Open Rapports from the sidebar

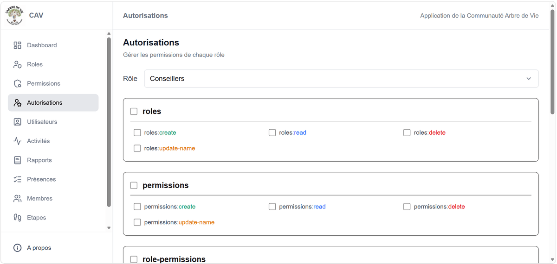tap(53, 160)
